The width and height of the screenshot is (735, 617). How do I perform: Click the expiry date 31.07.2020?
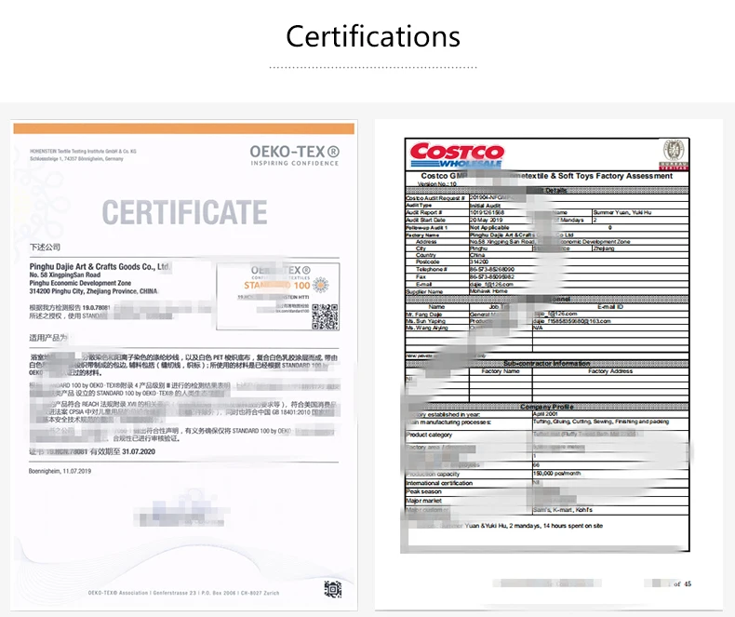coord(139,451)
